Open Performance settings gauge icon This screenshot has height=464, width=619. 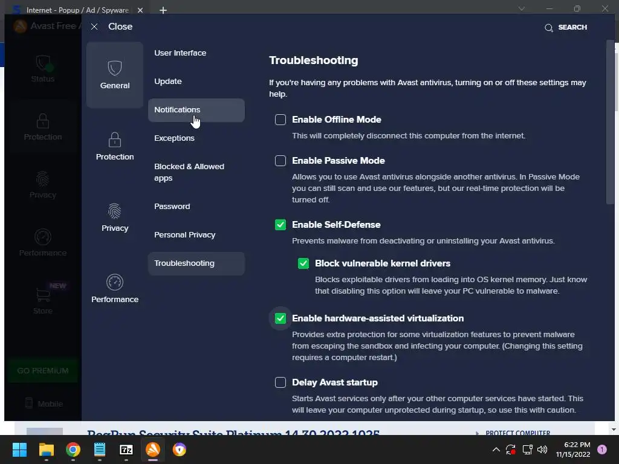pos(114,282)
